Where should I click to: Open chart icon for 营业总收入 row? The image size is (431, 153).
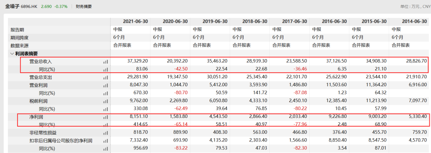tap(105, 62)
